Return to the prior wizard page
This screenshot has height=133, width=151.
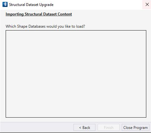[84, 127]
